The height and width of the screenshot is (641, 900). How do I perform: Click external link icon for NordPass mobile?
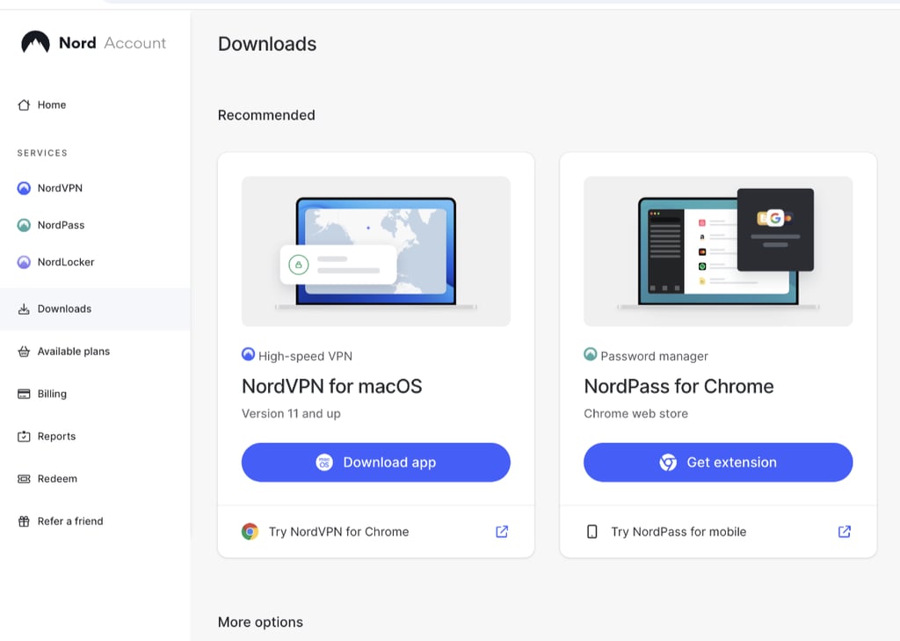845,532
